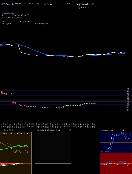Click the 'CL: 4.51' closing price text
The width and height of the screenshot is (132, 174).
pos(48,5)
